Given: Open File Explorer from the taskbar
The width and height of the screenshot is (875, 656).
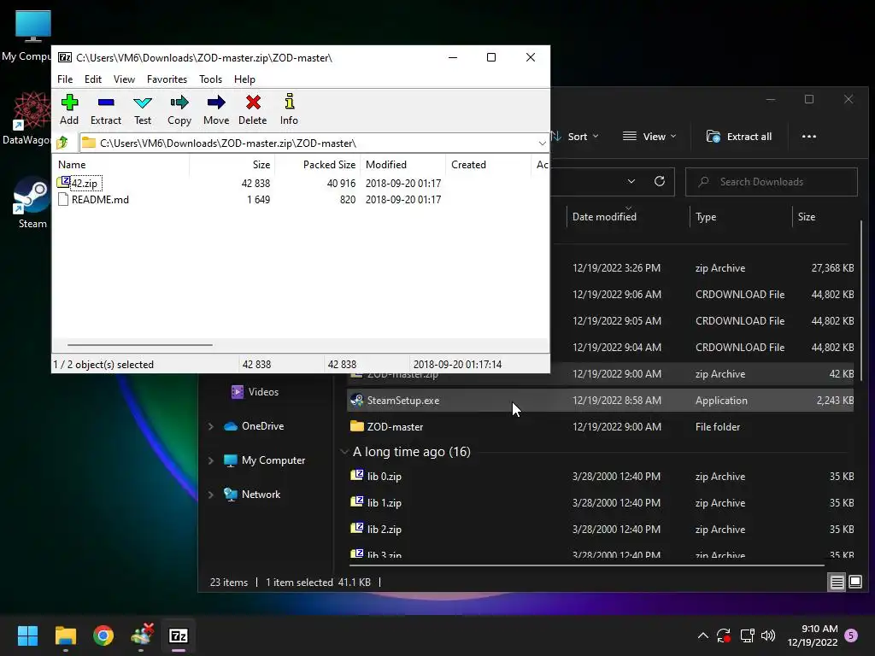Looking at the screenshot, I should (65, 635).
